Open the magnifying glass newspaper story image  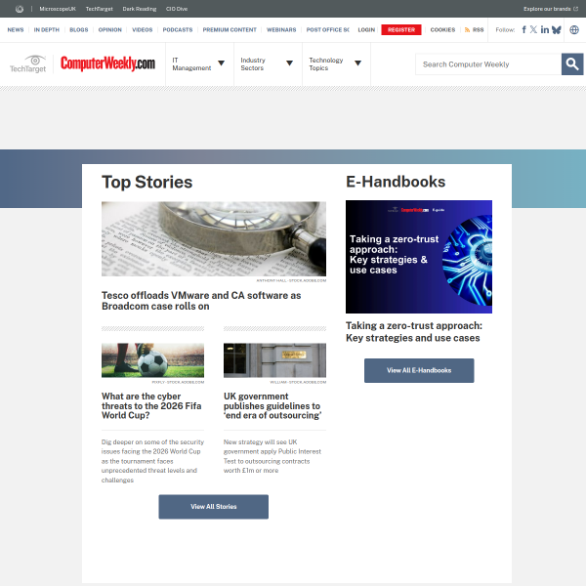[x=214, y=239]
